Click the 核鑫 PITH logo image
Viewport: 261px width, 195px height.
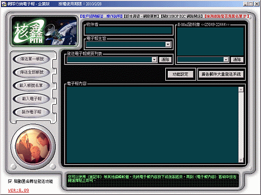click(45, 31)
